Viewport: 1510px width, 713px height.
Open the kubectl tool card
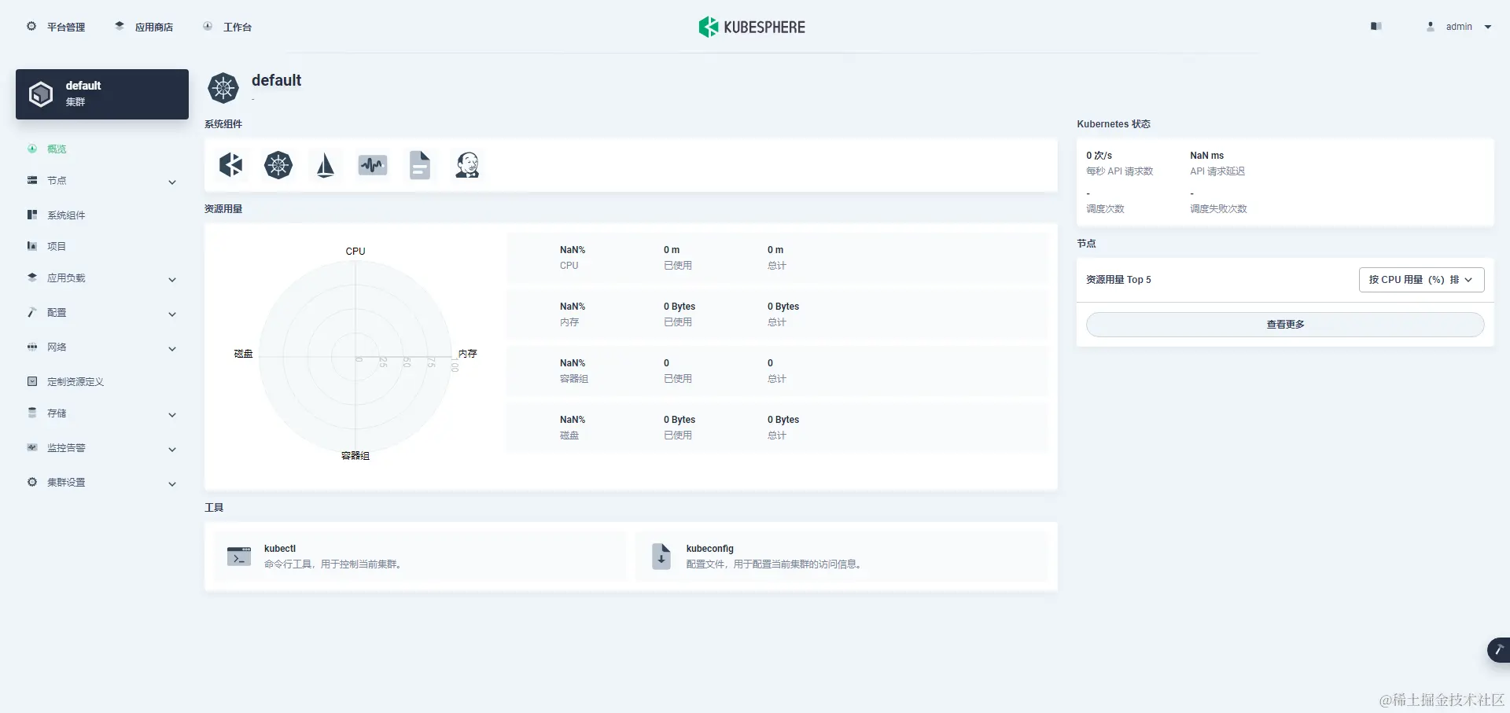coord(420,557)
